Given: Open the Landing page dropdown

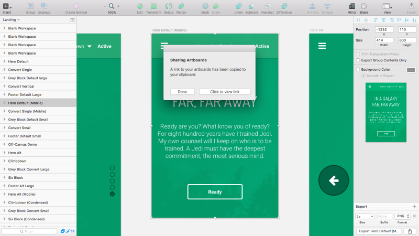Looking at the screenshot, I should coord(12,19).
